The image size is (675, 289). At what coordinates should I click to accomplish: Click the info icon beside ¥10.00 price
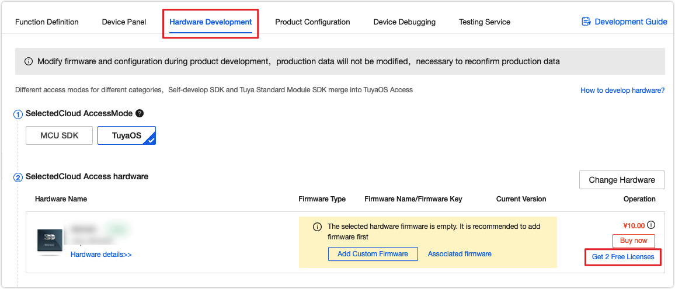(651, 225)
